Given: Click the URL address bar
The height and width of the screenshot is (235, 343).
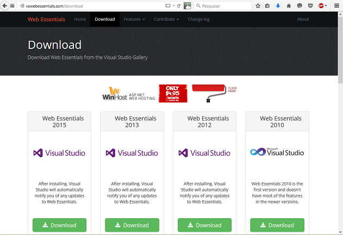Looking at the screenshot, I should (x=94, y=6).
